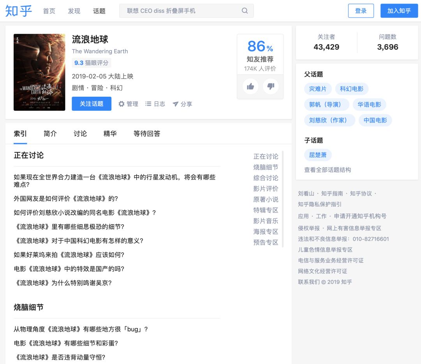This screenshot has width=421, height=364.
Task: Jump to 影片评价 in the index sidebar
Action: (266, 188)
